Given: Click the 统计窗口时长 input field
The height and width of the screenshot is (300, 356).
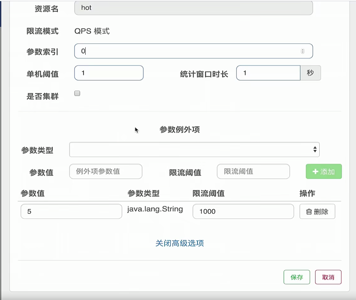Looking at the screenshot, I should pos(268,73).
